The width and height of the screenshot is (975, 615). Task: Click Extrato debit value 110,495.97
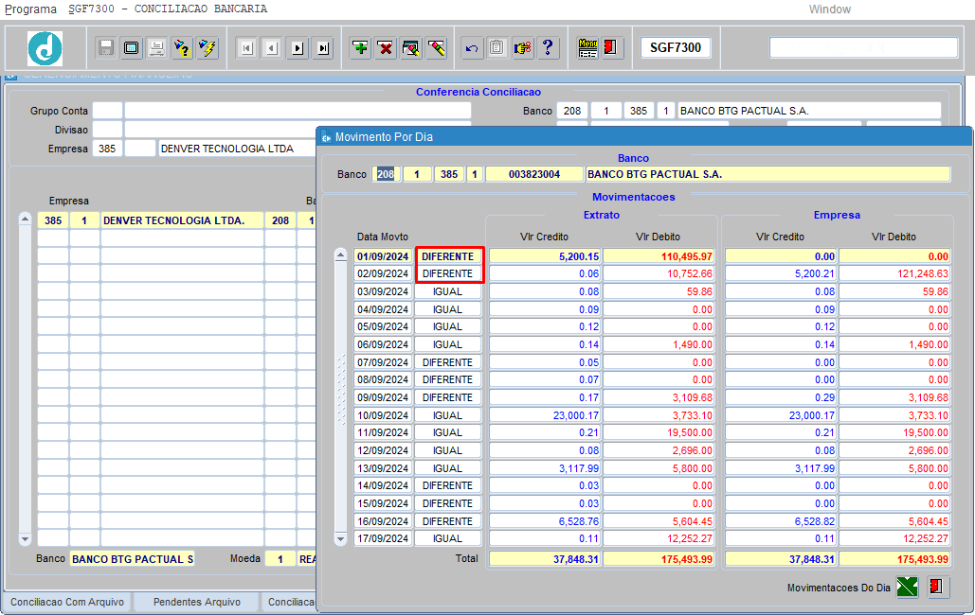pyautogui.click(x=659, y=256)
